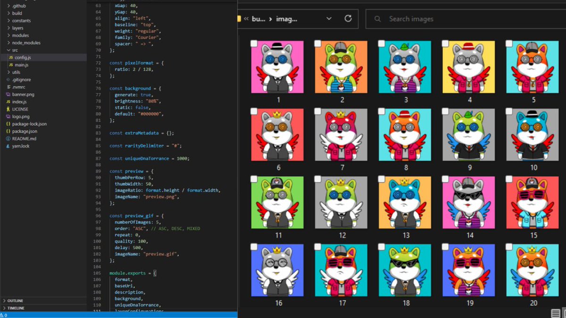Click the 'module.exports' code line
Image resolution: width=566 pixels, height=318 pixels.
point(133,273)
